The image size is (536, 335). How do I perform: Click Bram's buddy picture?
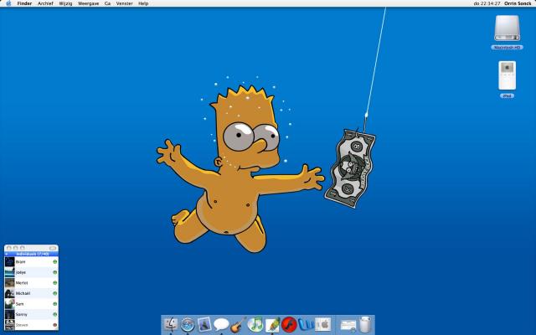pos(9,262)
